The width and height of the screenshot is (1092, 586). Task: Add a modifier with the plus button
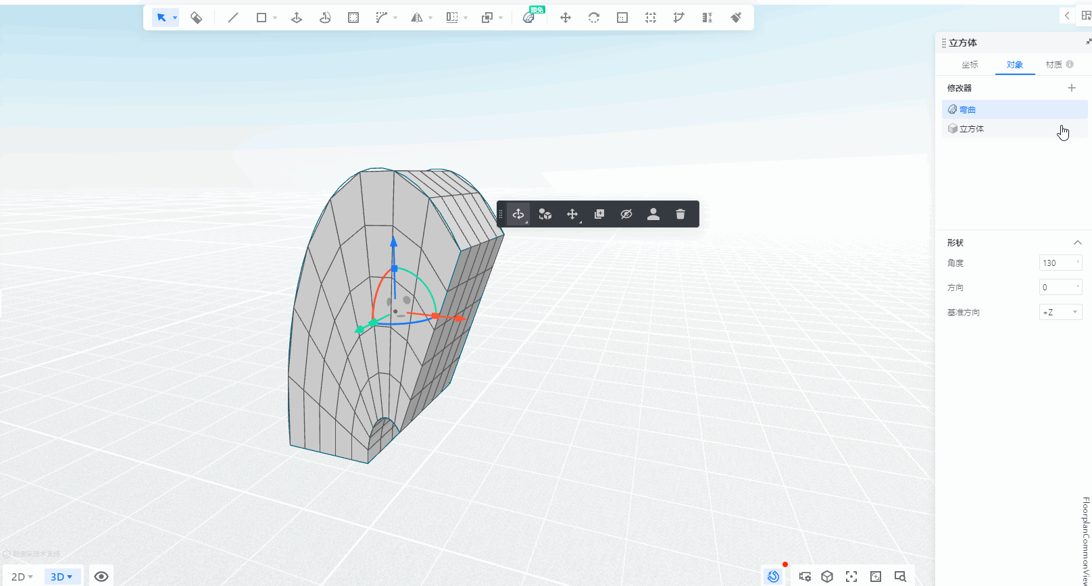tap(1071, 88)
